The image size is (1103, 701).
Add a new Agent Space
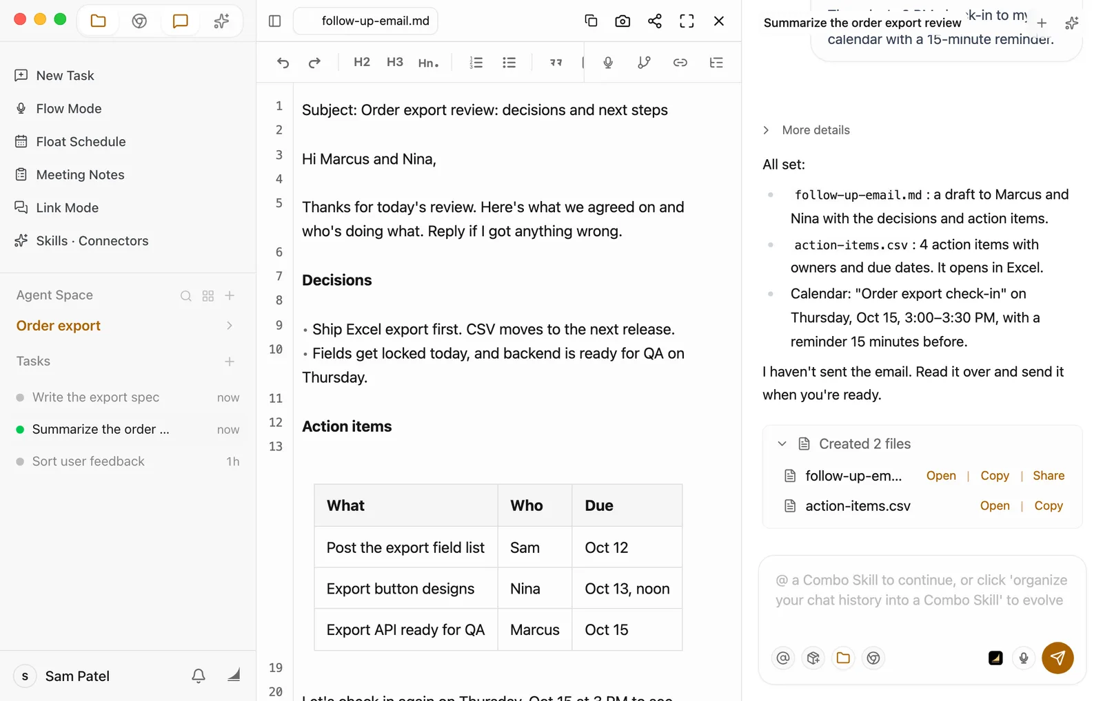(x=230, y=295)
